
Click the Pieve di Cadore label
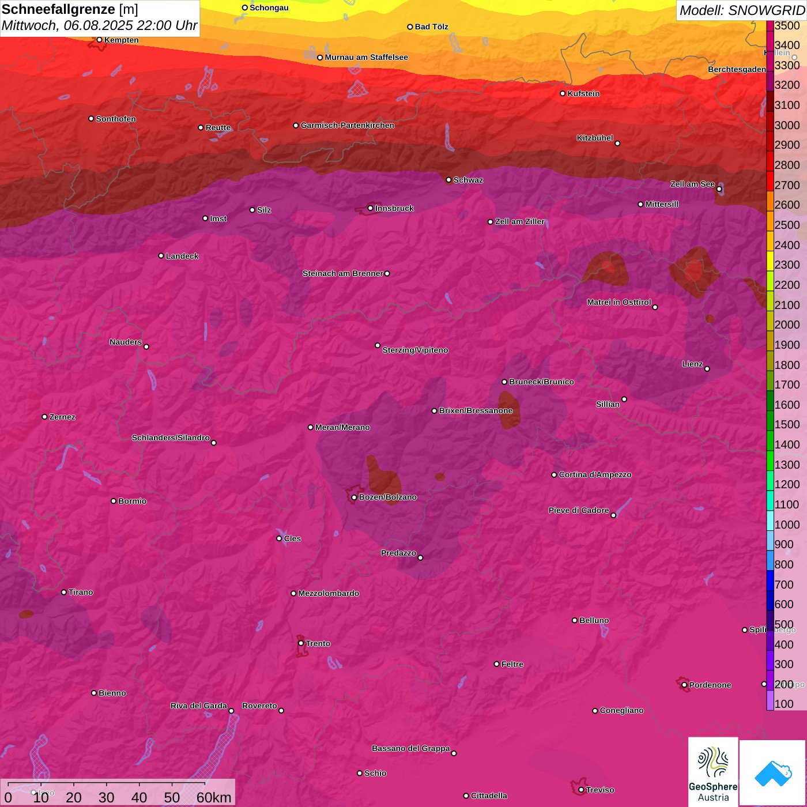[579, 510]
